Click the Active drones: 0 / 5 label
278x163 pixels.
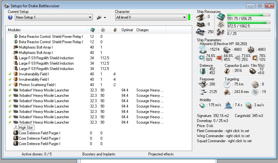pyautogui.click(x=36, y=154)
